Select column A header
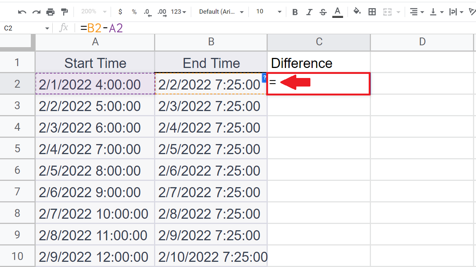This screenshot has width=476, height=267. tap(95, 42)
